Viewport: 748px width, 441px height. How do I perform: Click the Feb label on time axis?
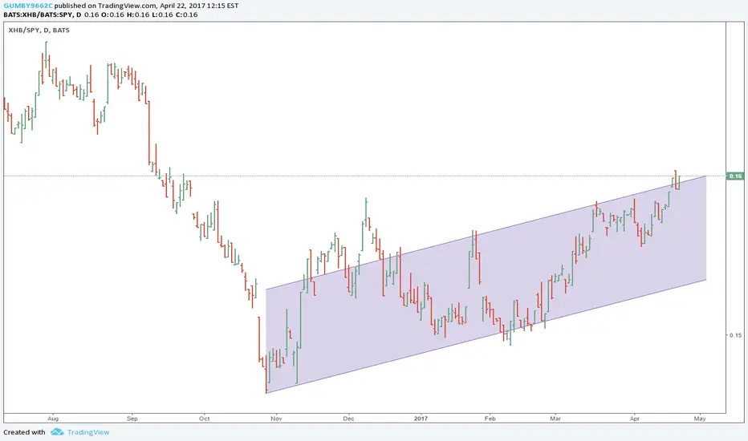490,419
